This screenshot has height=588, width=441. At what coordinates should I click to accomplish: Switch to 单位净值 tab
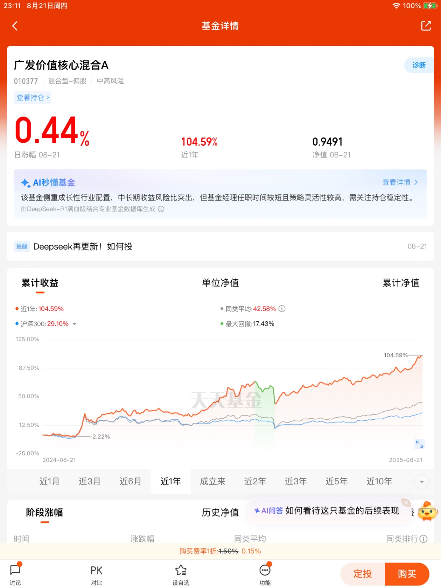pos(220,283)
